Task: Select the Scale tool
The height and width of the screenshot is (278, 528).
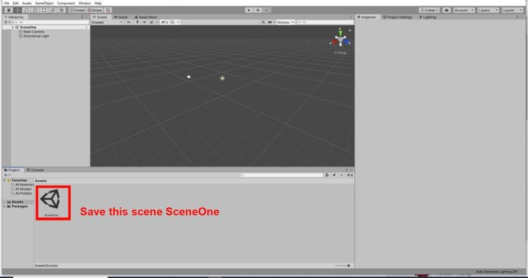Action: [35, 10]
